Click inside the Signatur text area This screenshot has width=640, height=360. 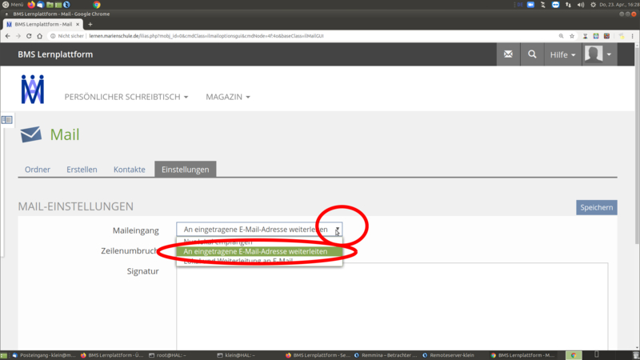(x=392, y=304)
